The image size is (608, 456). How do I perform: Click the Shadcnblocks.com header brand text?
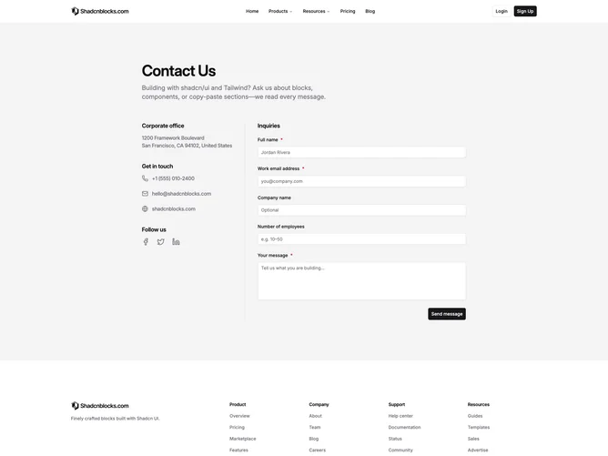105,11
